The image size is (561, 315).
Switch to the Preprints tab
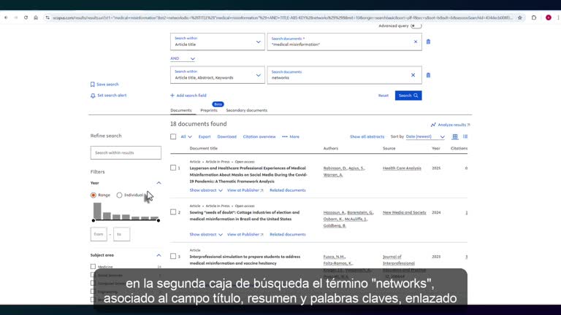pyautogui.click(x=209, y=110)
